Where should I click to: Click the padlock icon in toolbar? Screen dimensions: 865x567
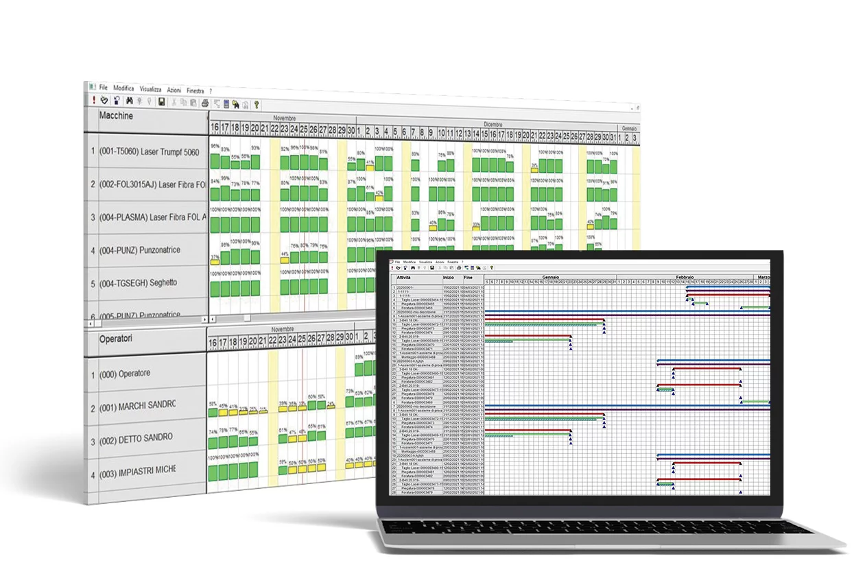pos(117,101)
